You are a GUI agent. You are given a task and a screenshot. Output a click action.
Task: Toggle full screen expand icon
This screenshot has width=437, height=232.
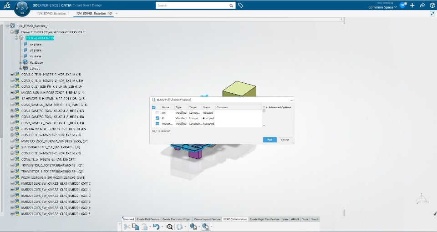point(432,14)
